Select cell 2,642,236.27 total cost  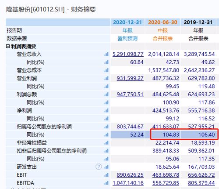(x=199, y=70)
